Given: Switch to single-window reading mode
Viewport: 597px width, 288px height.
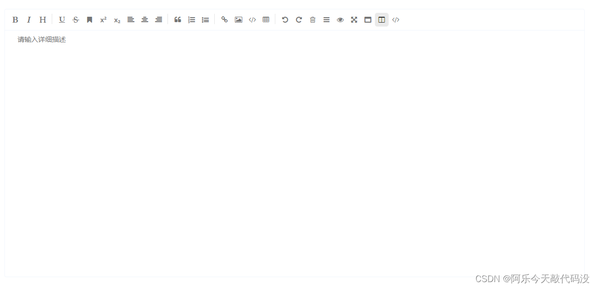Looking at the screenshot, I should [368, 20].
